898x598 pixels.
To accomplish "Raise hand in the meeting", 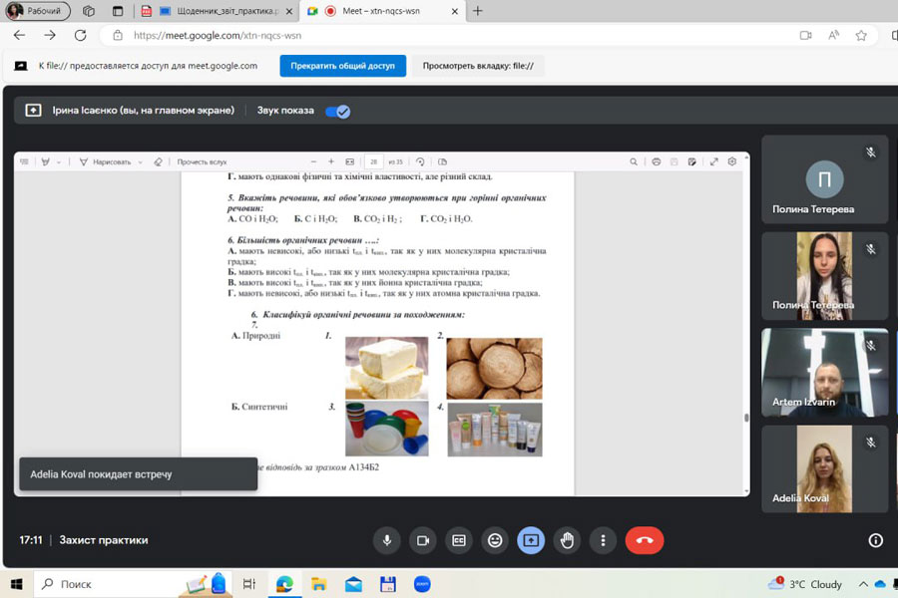I will [567, 540].
